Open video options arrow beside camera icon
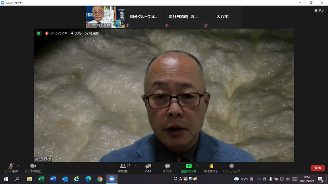 pos(42,166)
